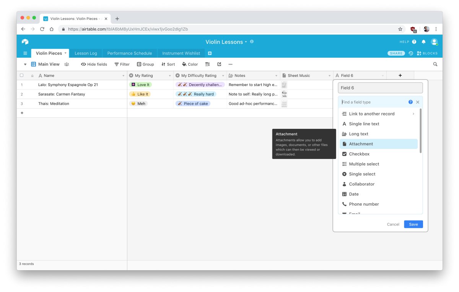Choose Checkbox field type
The height and width of the screenshot is (292, 459).
tap(379, 154)
